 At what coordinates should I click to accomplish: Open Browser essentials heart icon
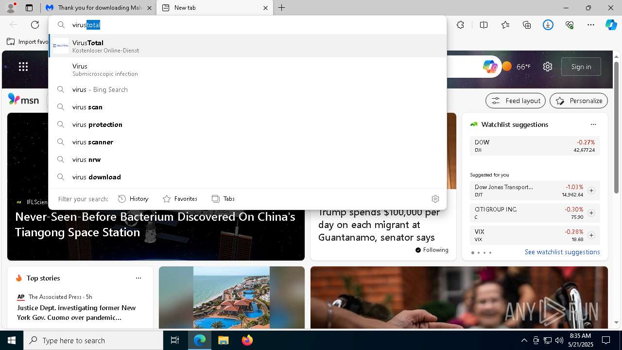(x=570, y=25)
